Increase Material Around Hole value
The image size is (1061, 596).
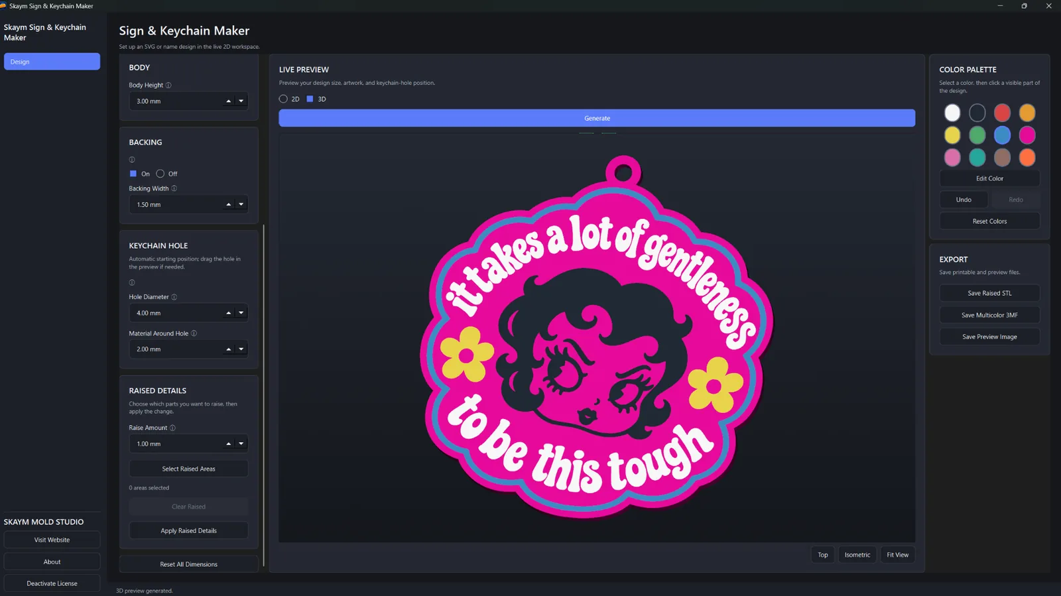pos(229,349)
